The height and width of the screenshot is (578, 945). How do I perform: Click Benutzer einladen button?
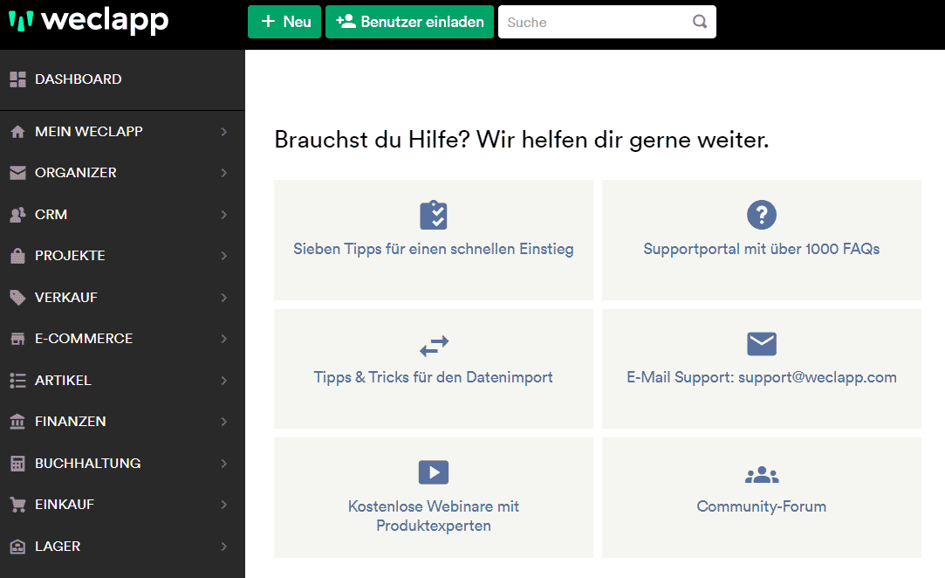pos(410,22)
